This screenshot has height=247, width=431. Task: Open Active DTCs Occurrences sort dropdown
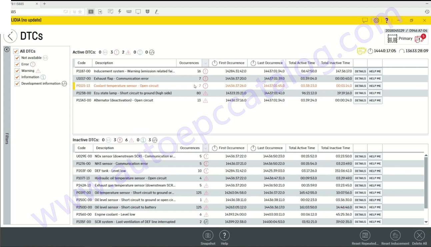point(205,63)
